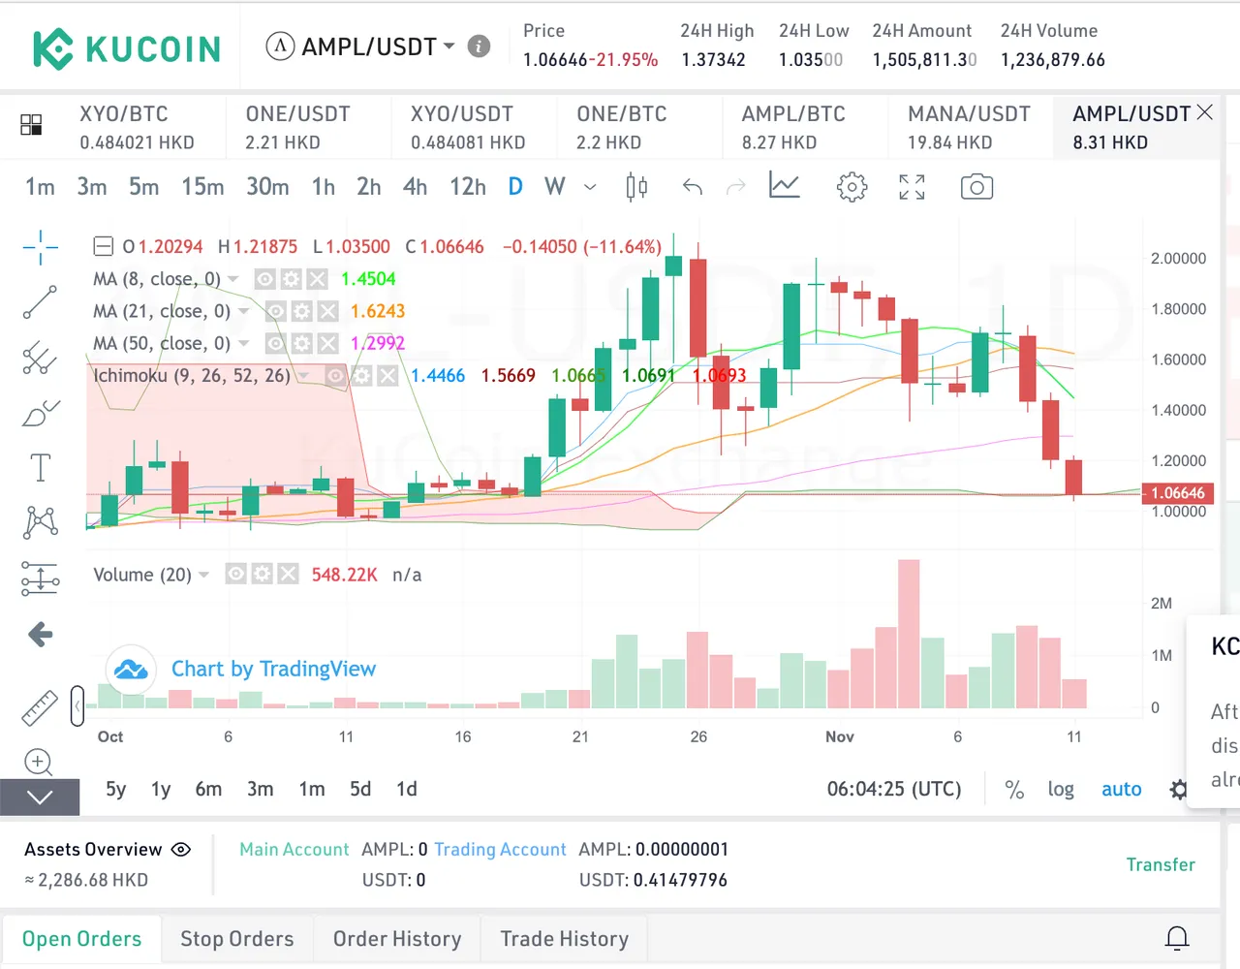Select the text annotation tool
The width and height of the screenshot is (1240, 969).
pos(41,468)
